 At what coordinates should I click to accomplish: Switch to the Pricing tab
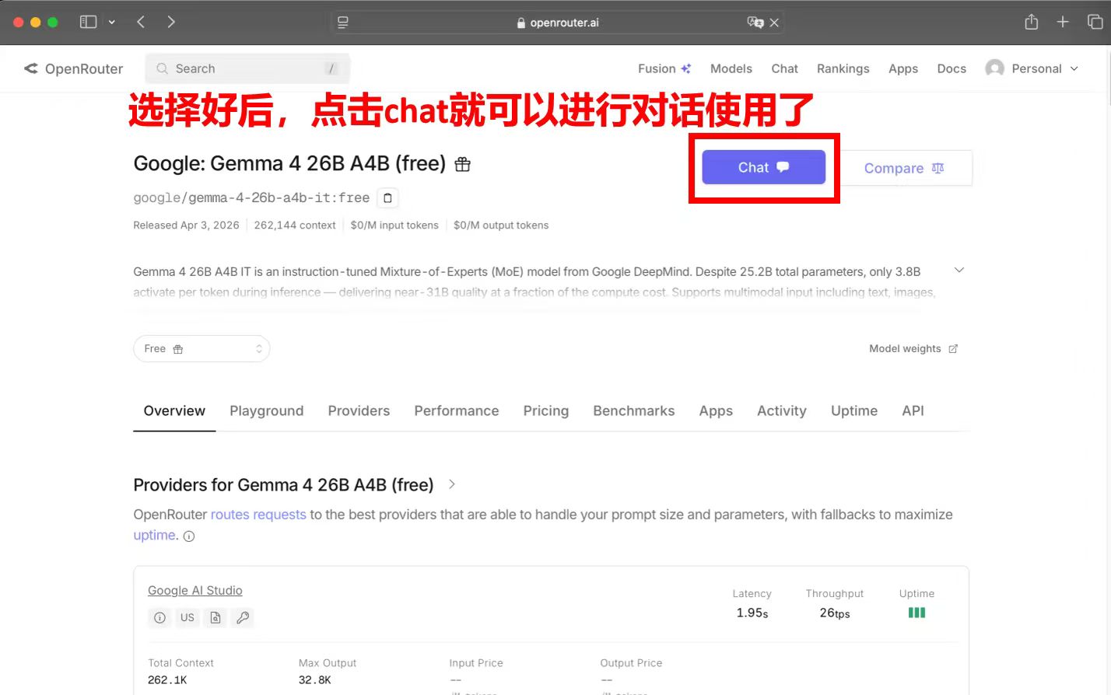click(x=545, y=410)
